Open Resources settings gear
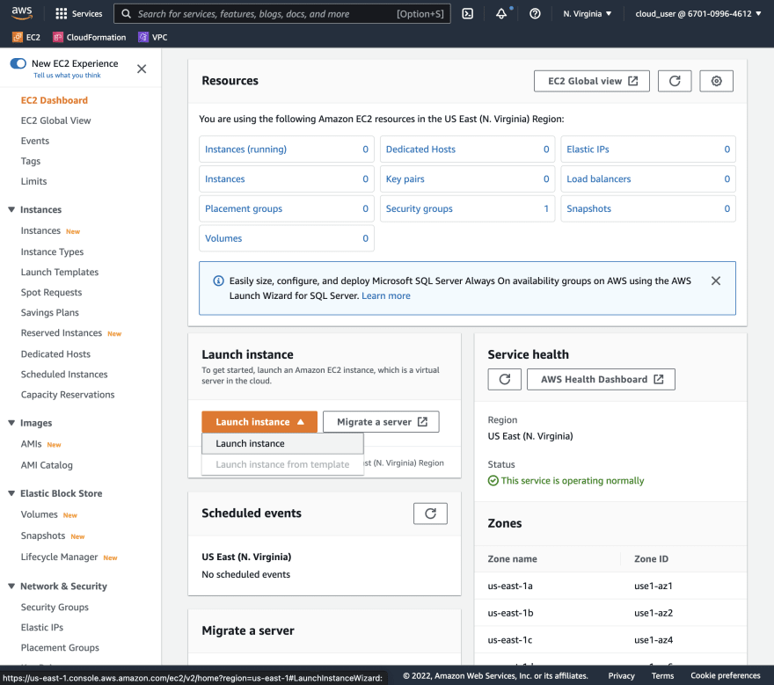This screenshot has height=685, width=774. [716, 81]
